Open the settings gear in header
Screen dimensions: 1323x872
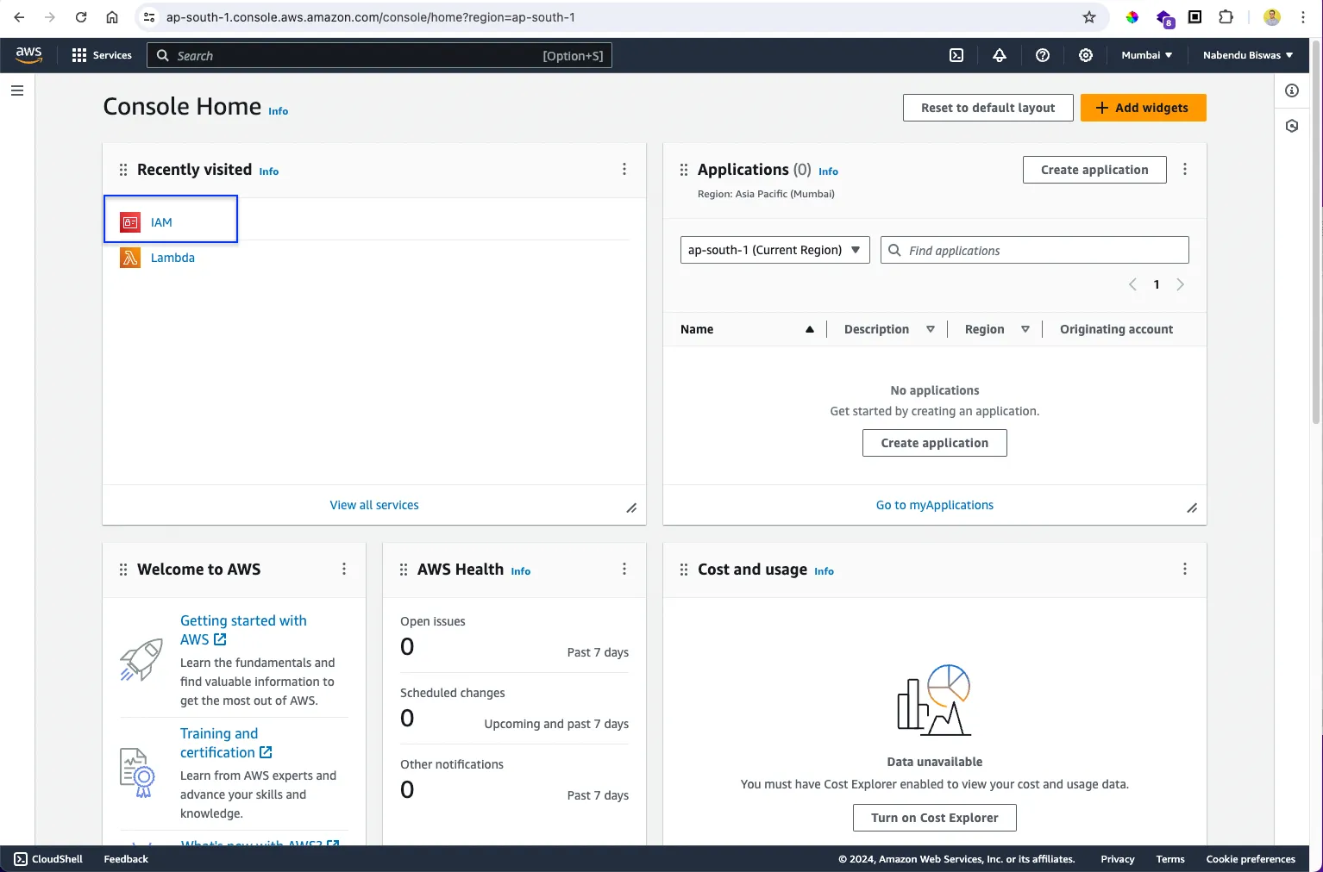[1086, 55]
